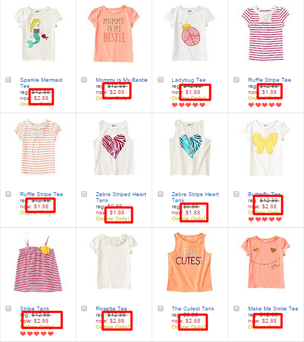Follow the Rosette Tee link
Screen dimensions: 304x342
[111, 309]
